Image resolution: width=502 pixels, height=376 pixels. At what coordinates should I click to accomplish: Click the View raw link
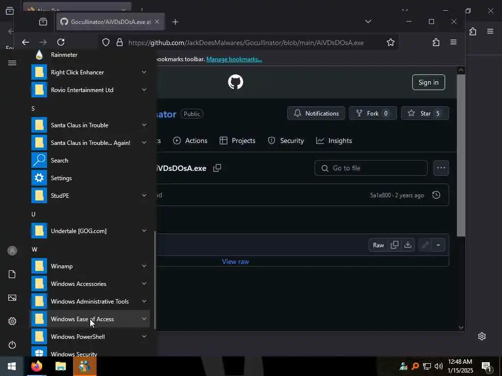235,261
